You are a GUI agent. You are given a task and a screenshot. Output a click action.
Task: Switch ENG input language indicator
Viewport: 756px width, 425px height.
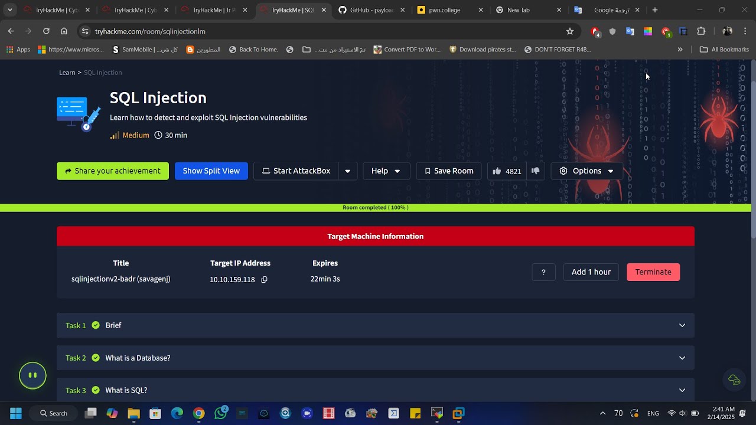click(653, 413)
